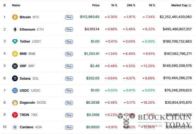Click the Ethereum diamond logo icon

pos(15,29)
